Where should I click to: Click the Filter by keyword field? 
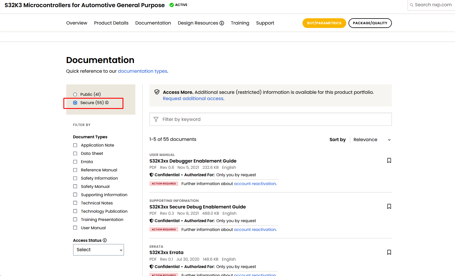pos(274,119)
